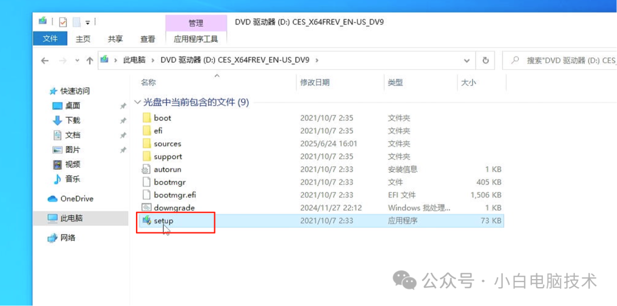Click the New folder quick access icon
Screen dimensions: 617x306
tap(77, 22)
